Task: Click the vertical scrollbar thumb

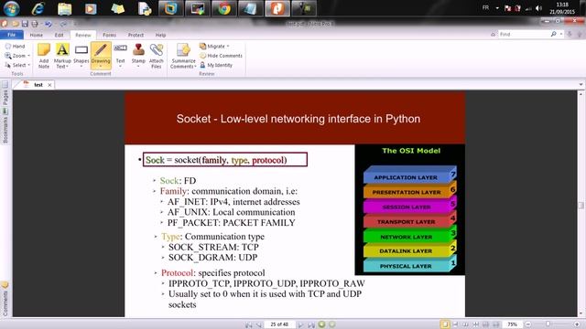Action: pos(581,205)
